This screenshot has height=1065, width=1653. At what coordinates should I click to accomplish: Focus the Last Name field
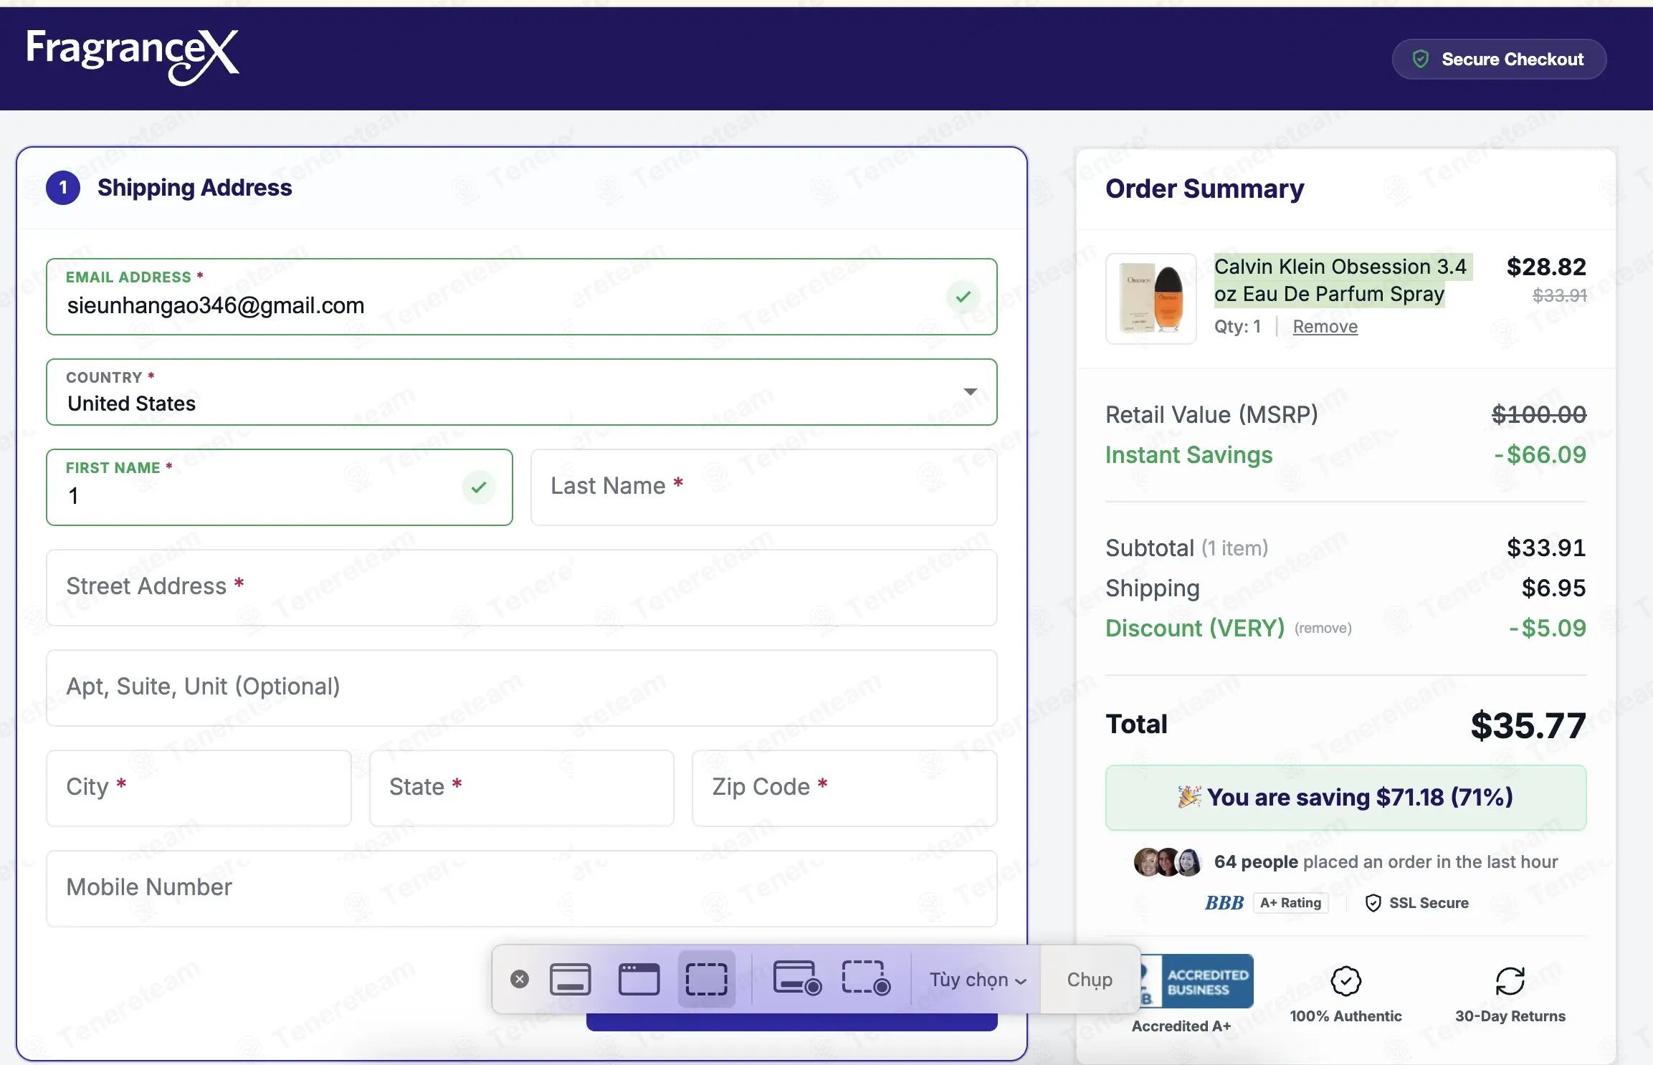point(764,487)
